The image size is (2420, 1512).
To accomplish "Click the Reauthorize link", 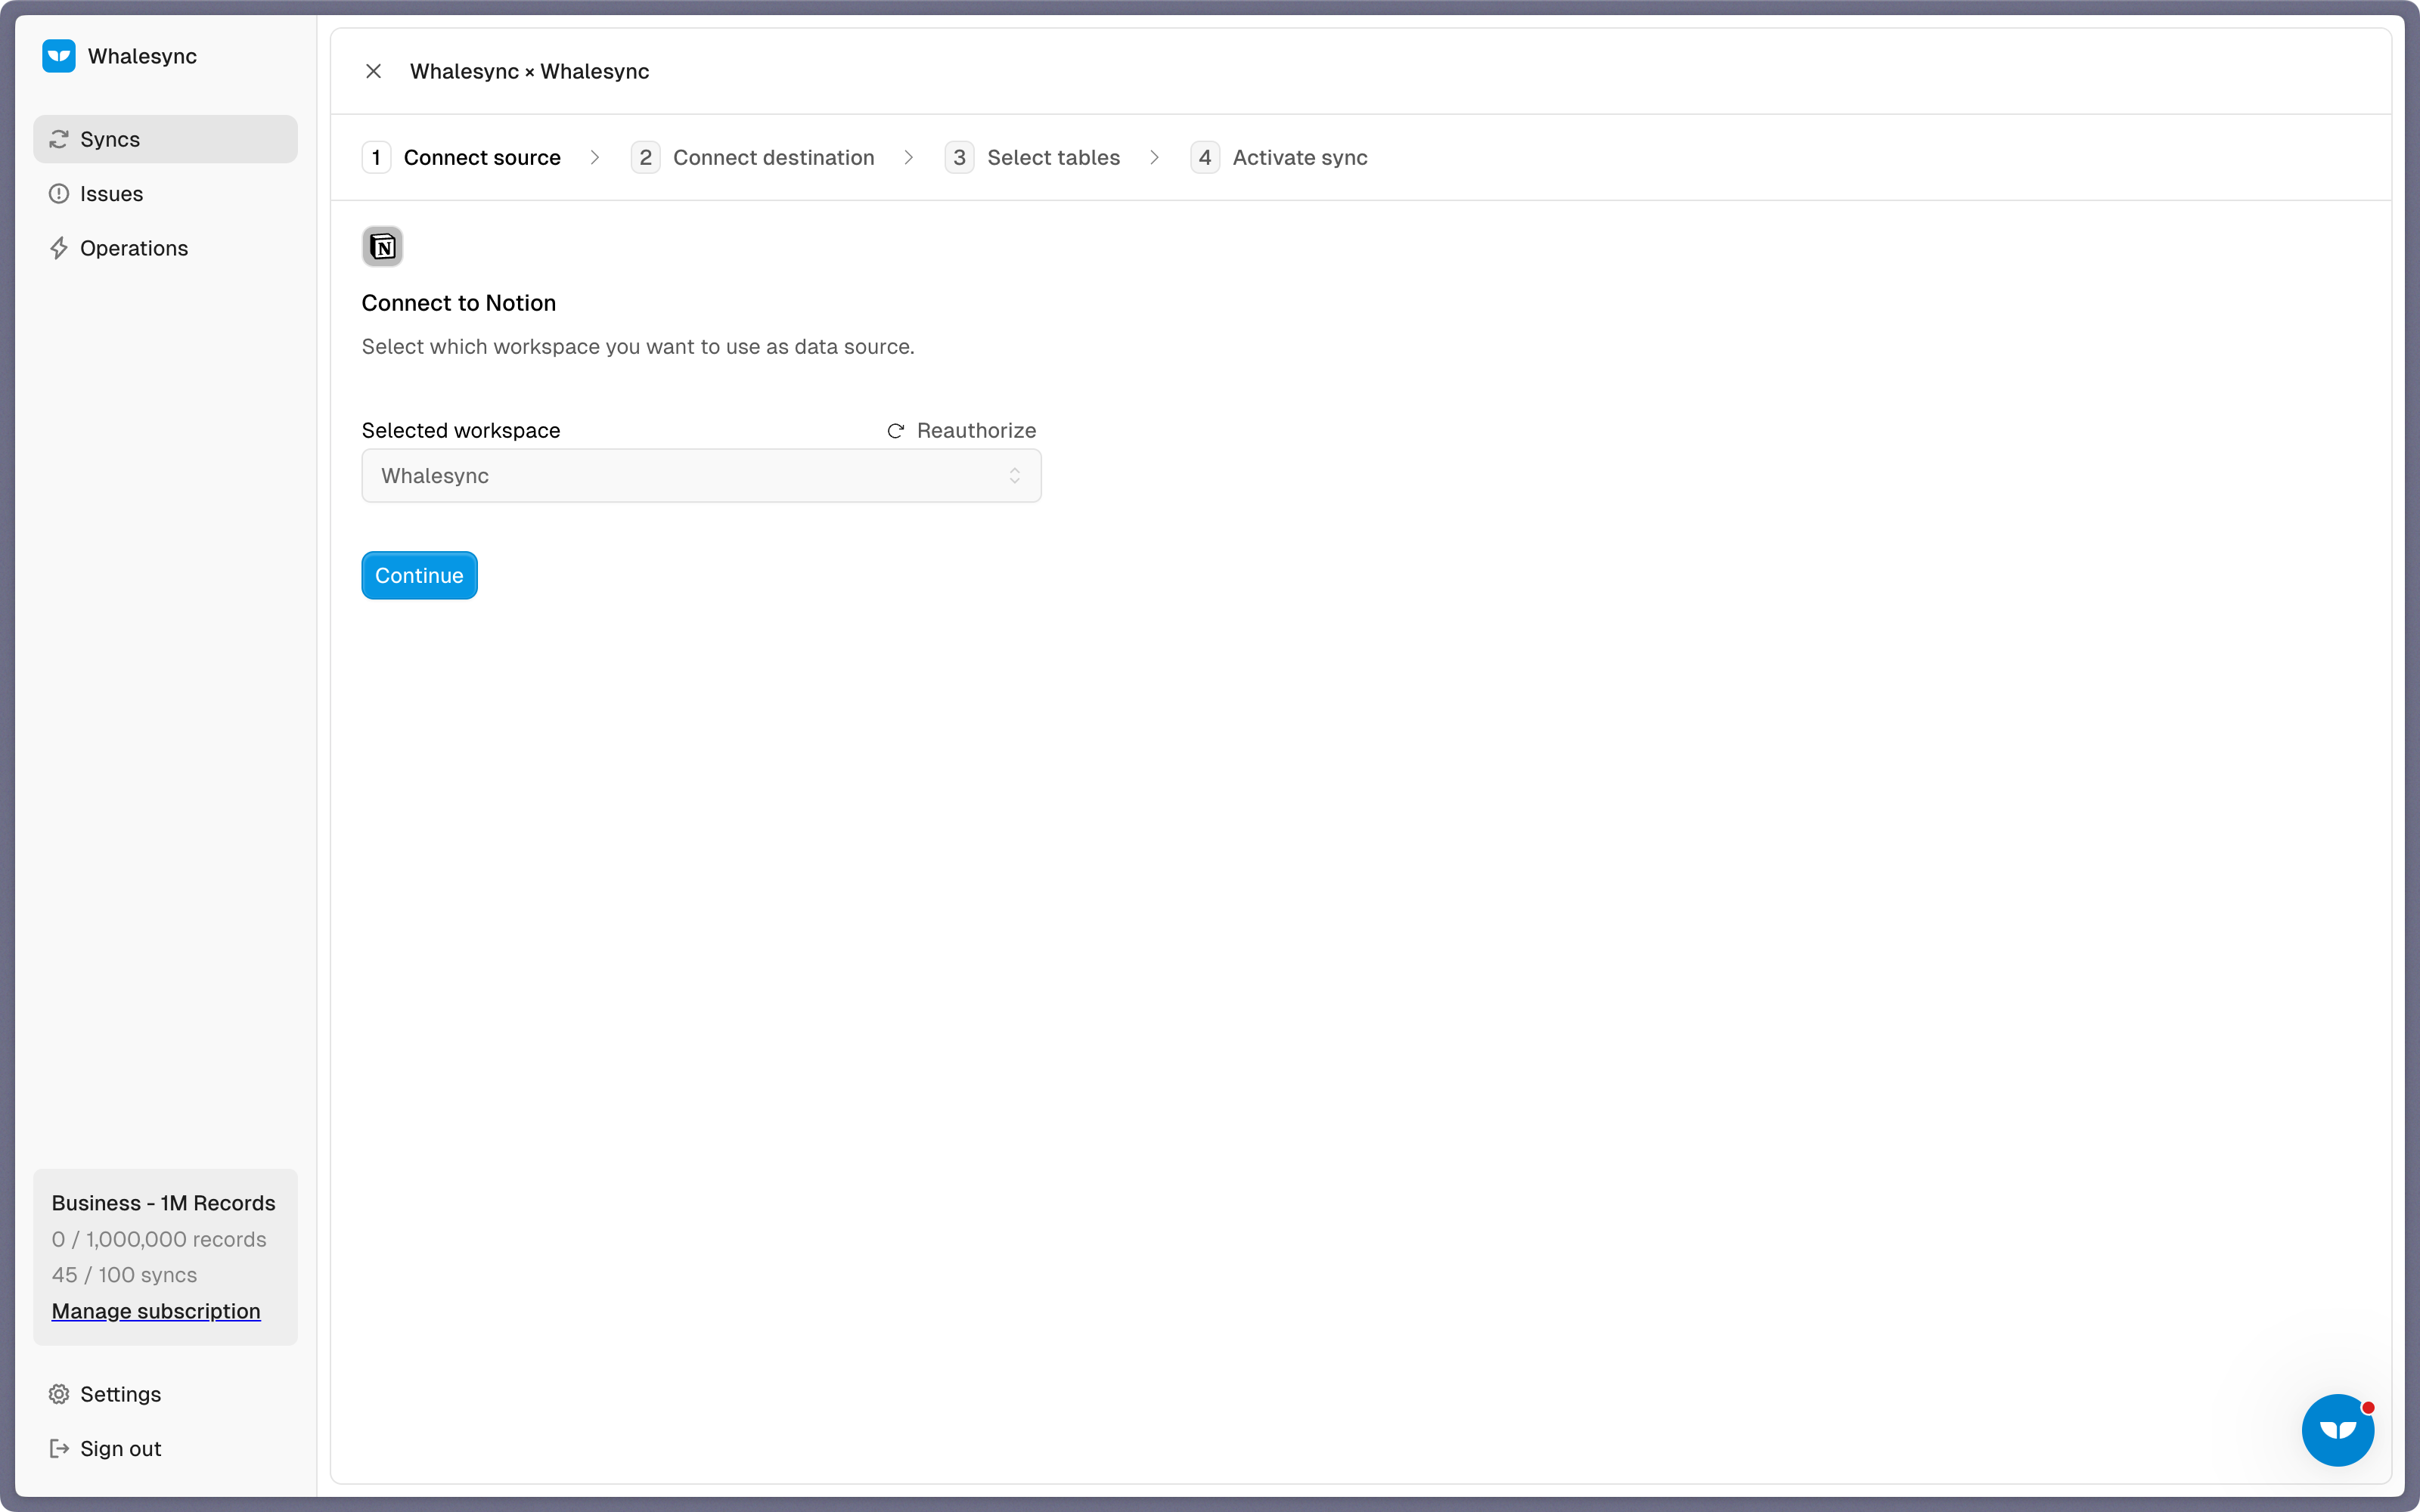I will click(962, 431).
